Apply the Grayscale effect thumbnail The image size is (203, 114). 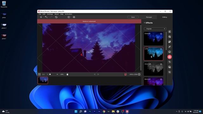(154, 69)
